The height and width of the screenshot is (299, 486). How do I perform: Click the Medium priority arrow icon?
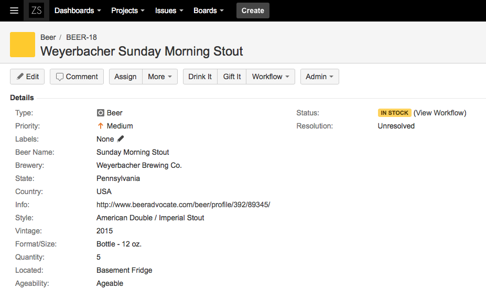click(x=101, y=126)
